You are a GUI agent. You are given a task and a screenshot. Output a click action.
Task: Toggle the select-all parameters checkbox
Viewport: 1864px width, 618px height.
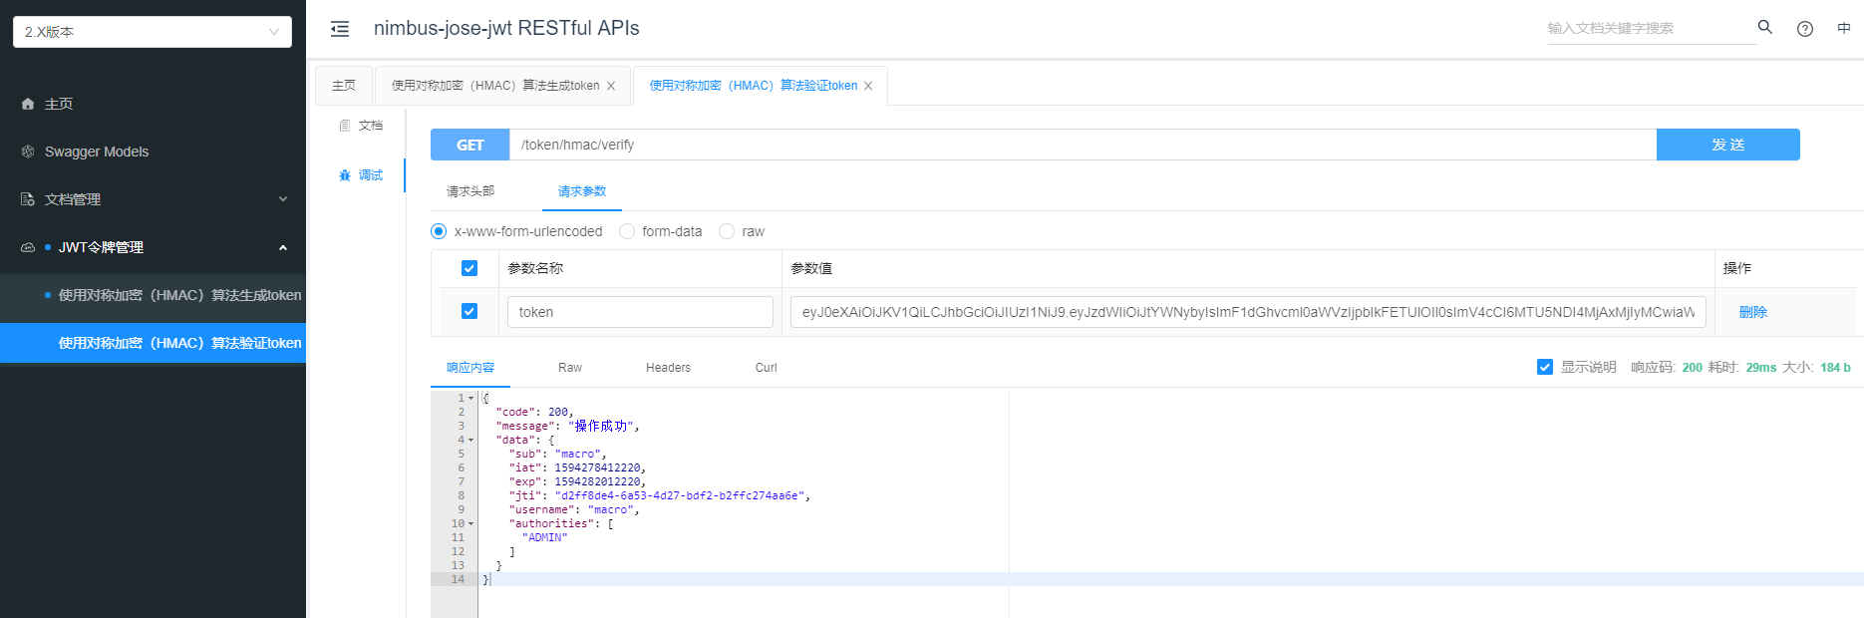click(x=469, y=268)
